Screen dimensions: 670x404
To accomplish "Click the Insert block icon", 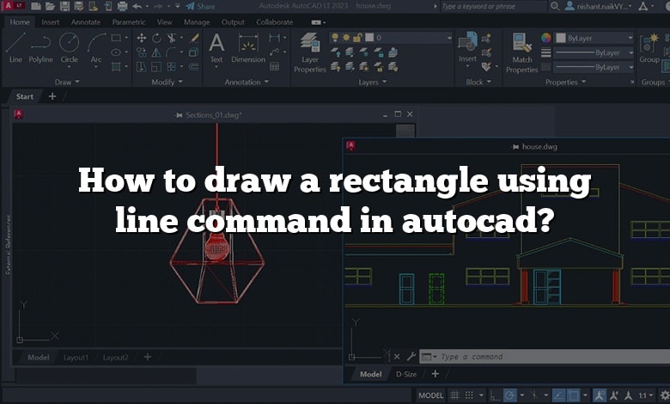I will pos(467,47).
